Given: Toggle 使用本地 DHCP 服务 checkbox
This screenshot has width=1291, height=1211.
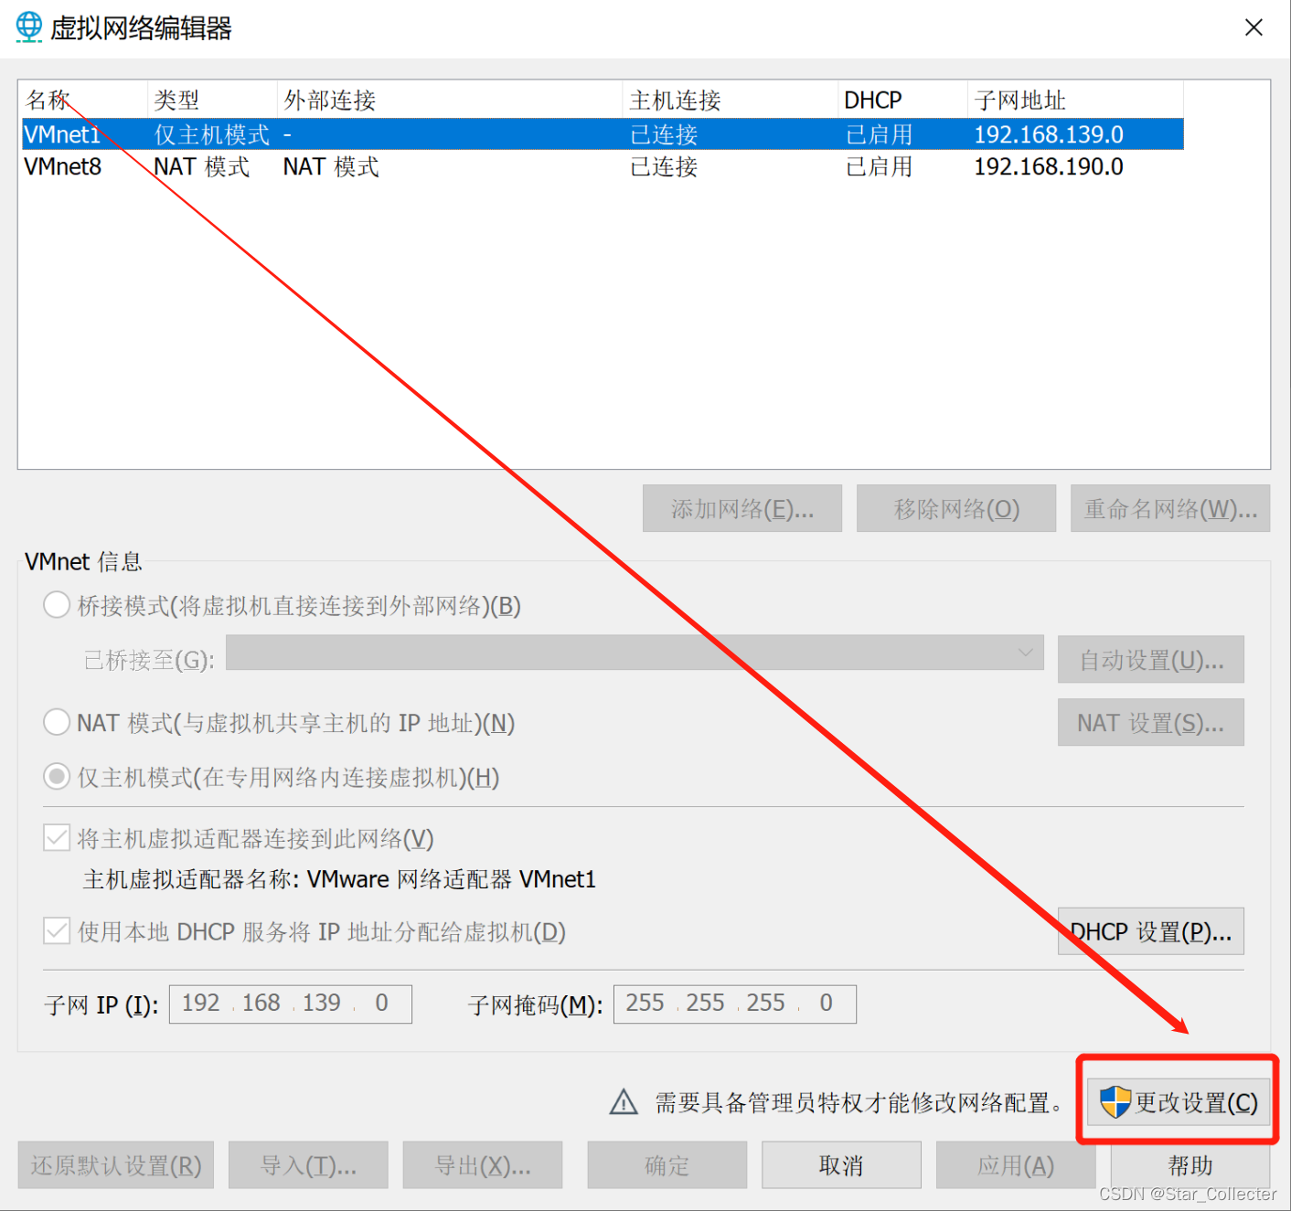Looking at the screenshot, I should (57, 931).
